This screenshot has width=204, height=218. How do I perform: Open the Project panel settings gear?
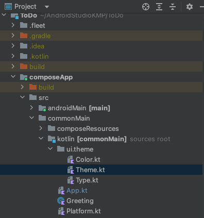click(x=190, y=7)
